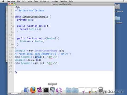
Task: Click line number 20 in gutter
Action: point(11,66)
